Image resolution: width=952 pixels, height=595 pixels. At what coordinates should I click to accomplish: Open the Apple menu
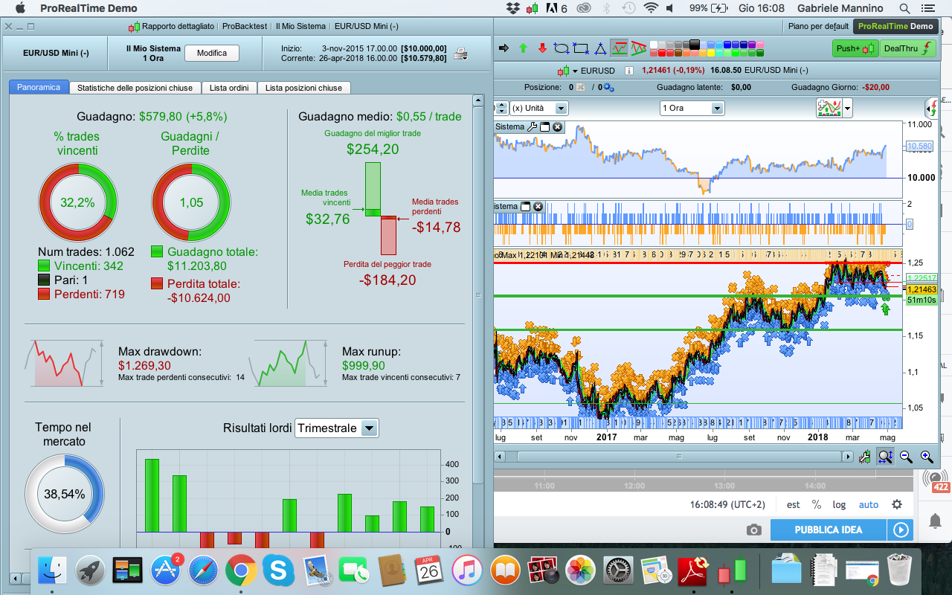[x=19, y=8]
